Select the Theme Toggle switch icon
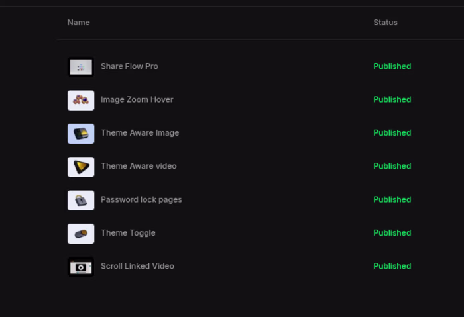 tap(81, 233)
